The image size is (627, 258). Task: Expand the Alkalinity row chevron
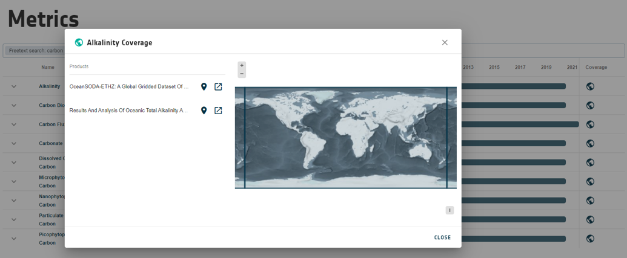pyautogui.click(x=14, y=86)
